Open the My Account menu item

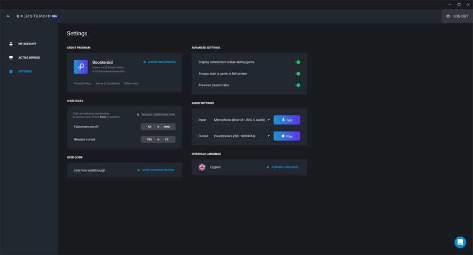coord(27,44)
